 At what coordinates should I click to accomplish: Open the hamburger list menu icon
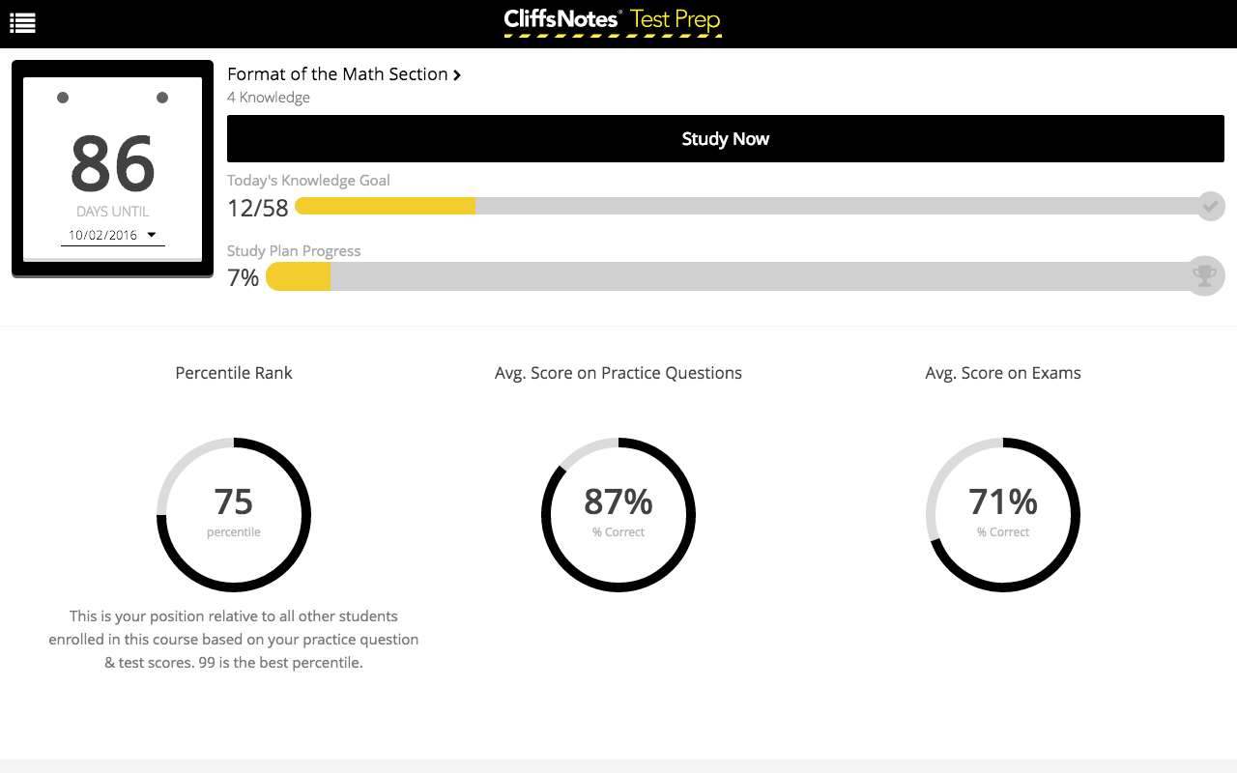(22, 23)
